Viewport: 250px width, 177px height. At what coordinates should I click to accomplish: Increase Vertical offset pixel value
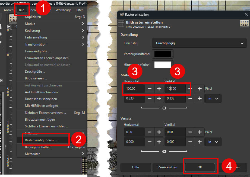pyautogui.click(x=200, y=132)
